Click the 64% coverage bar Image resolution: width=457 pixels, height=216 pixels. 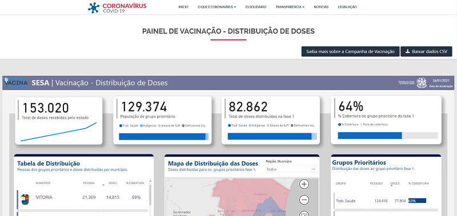tap(370, 136)
